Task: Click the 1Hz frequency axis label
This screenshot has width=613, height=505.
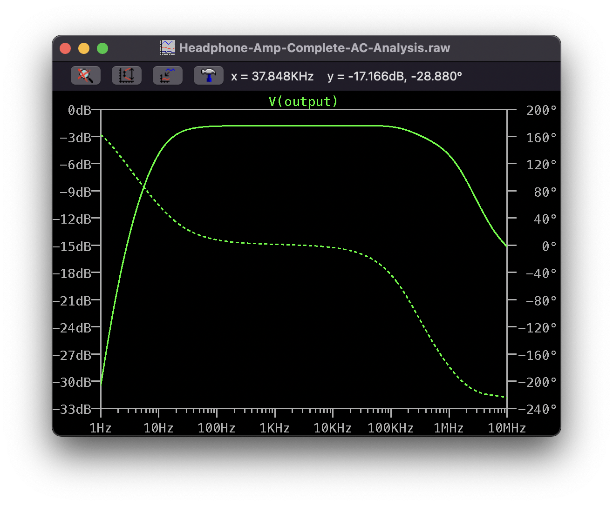Action: tap(101, 428)
